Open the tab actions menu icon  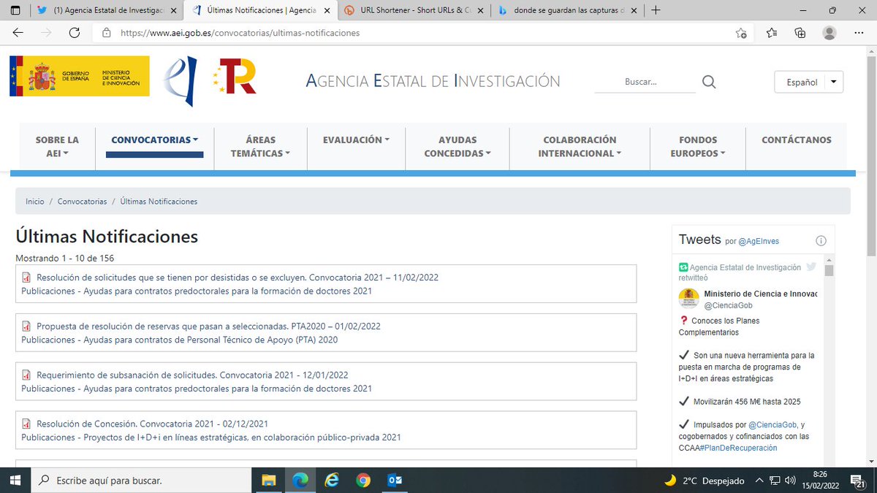point(15,10)
